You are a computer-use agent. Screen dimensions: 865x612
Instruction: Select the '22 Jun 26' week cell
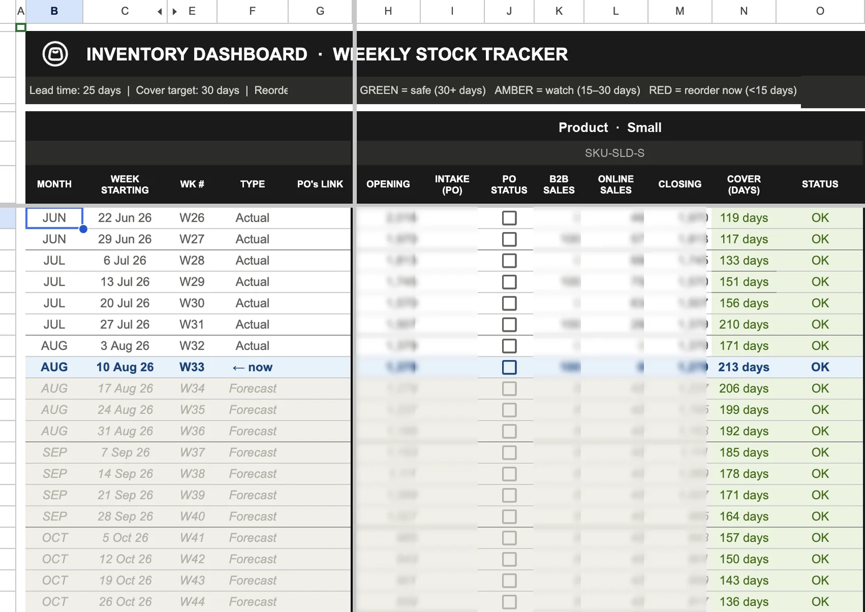point(125,218)
